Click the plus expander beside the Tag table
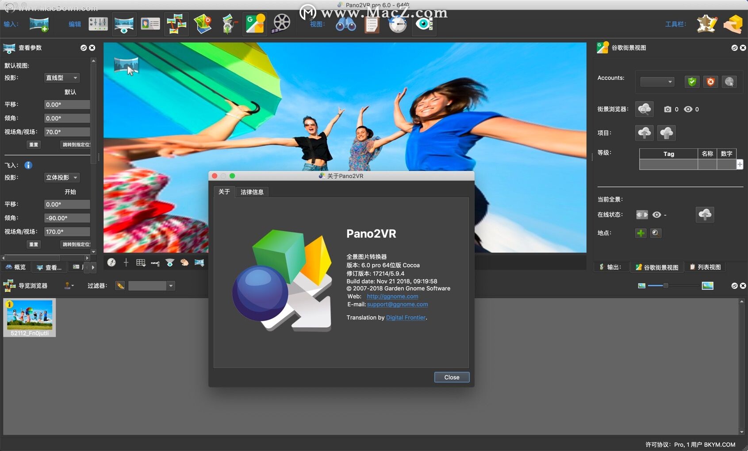This screenshot has width=748, height=451. click(740, 164)
